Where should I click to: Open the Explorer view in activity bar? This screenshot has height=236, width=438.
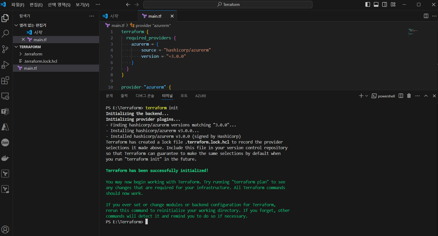click(x=5, y=18)
